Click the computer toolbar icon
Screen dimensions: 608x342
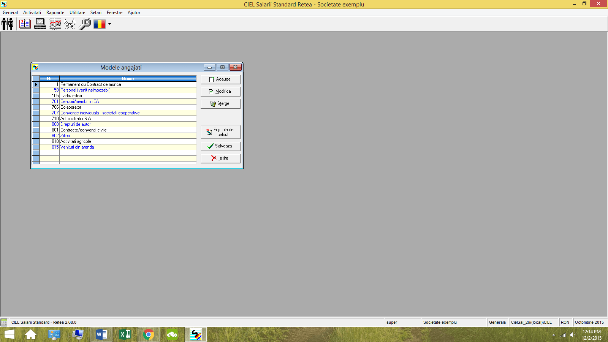[40, 24]
